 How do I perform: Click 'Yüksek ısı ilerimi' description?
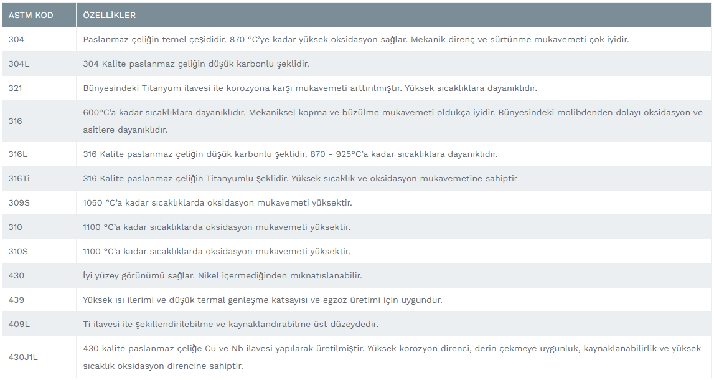[262, 300]
